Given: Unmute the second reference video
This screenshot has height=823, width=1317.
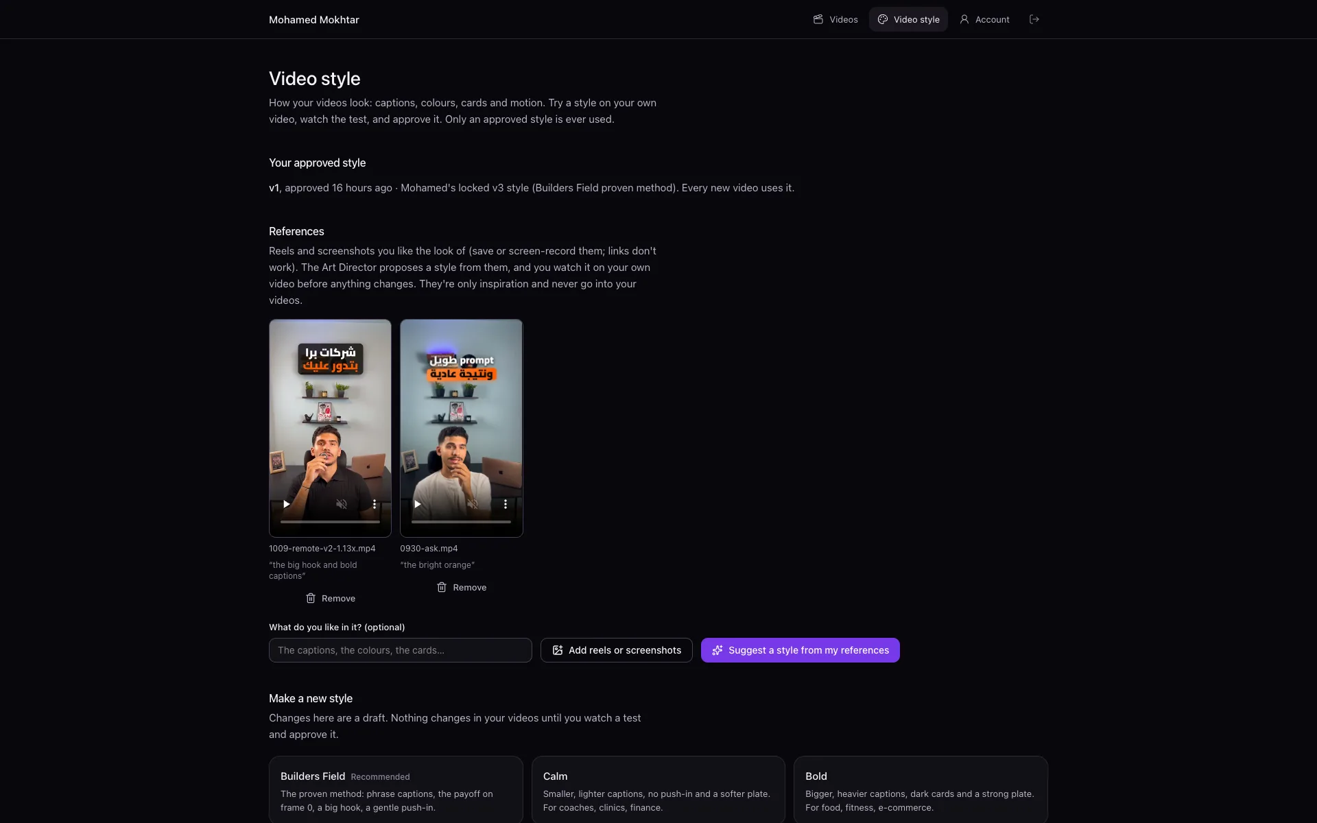Looking at the screenshot, I should click(x=473, y=504).
